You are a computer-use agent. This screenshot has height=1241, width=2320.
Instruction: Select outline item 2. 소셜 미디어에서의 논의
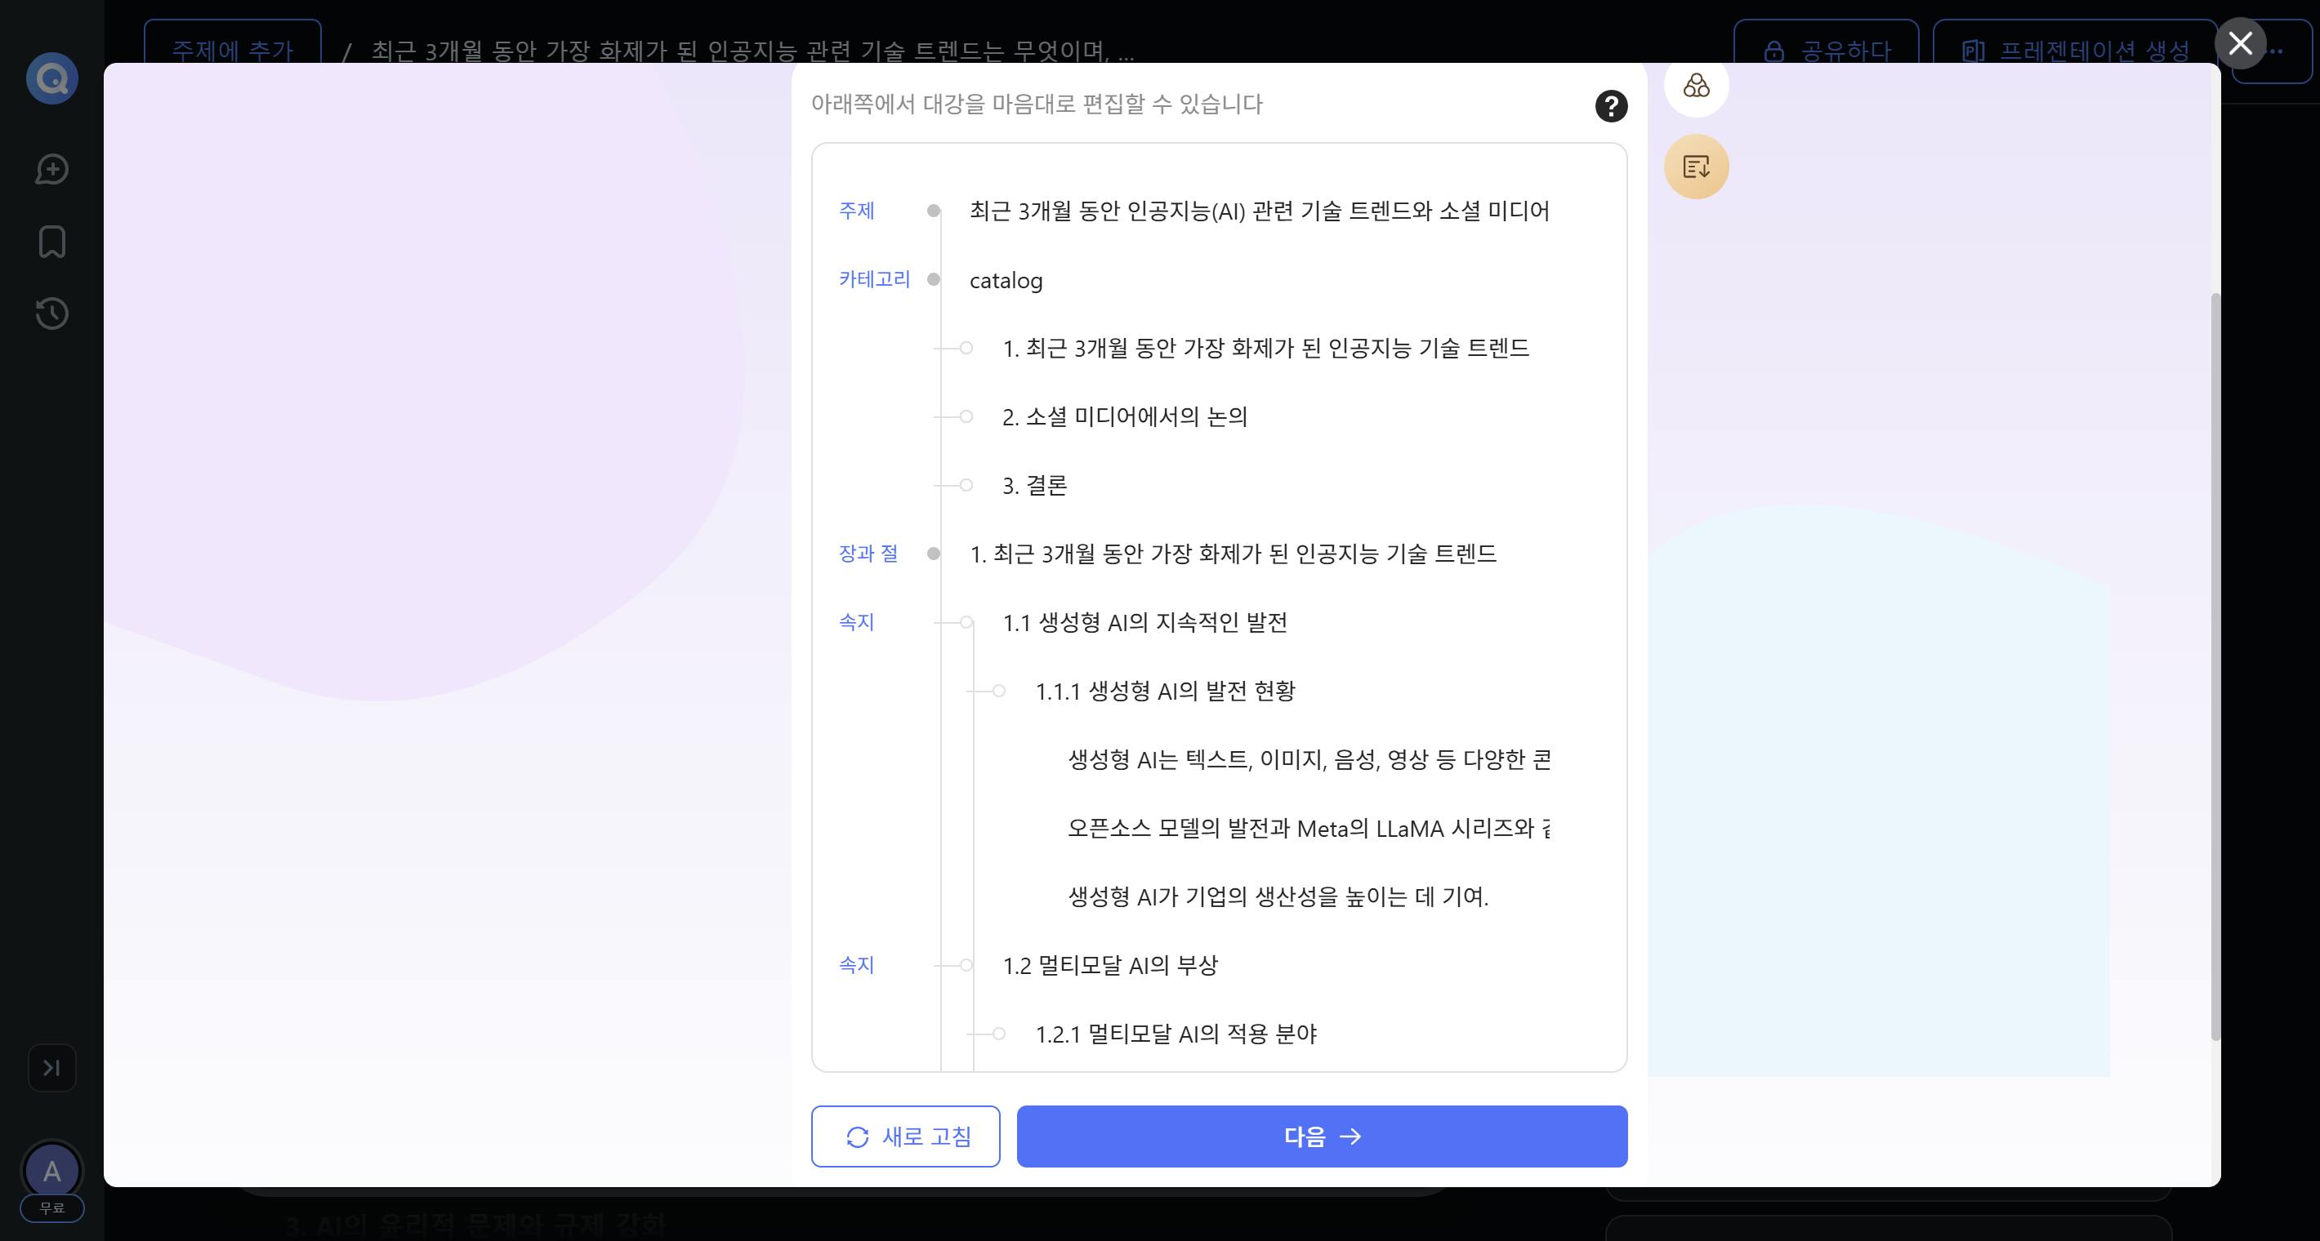[x=1124, y=416]
